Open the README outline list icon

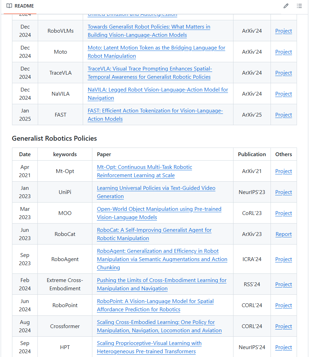[299, 6]
